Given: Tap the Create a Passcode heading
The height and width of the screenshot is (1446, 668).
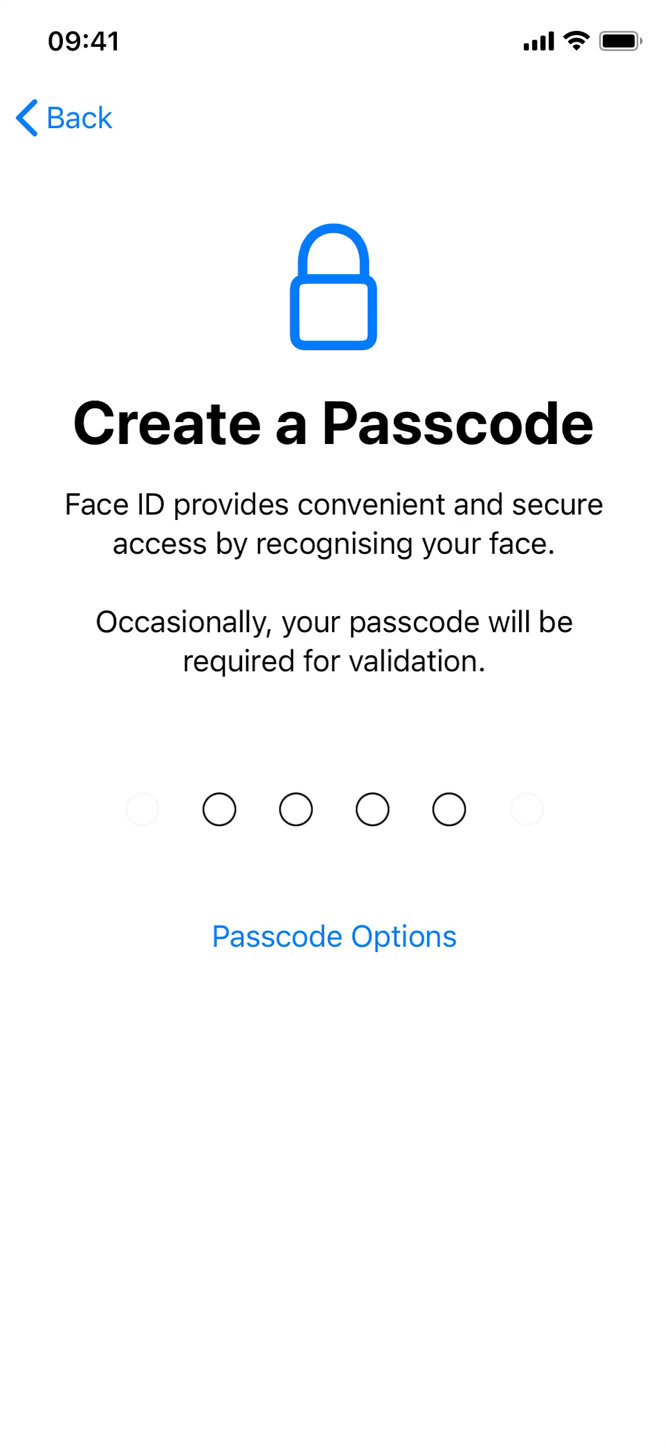Looking at the screenshot, I should [334, 423].
